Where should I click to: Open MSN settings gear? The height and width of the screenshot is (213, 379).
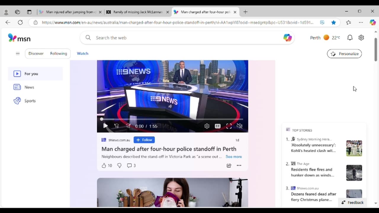[361, 38]
